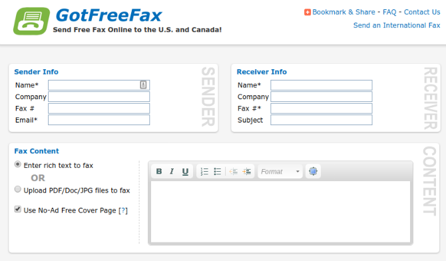The height and width of the screenshot is (261, 446).
Task: Focus the sender Name input field
Action: click(99, 85)
